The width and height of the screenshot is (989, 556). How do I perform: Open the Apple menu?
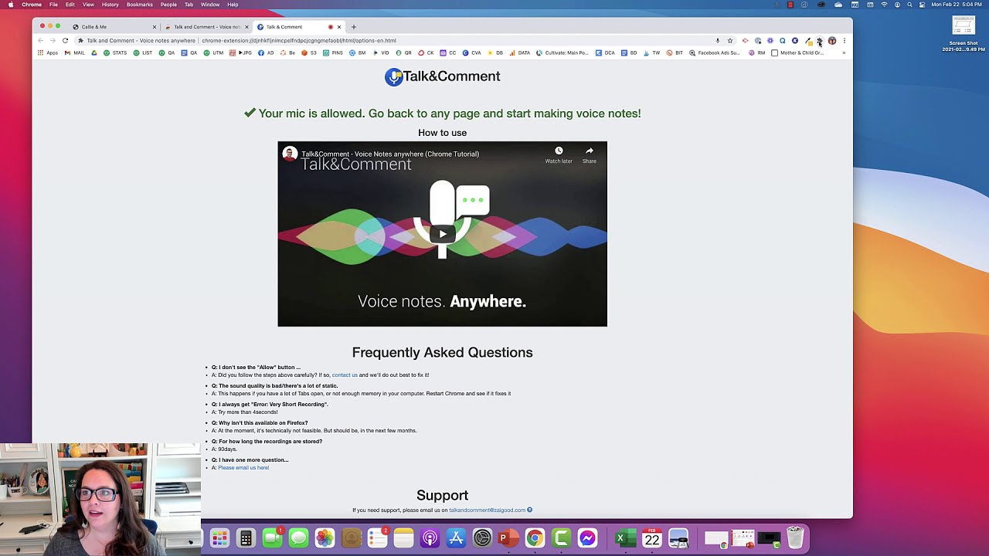(11, 5)
